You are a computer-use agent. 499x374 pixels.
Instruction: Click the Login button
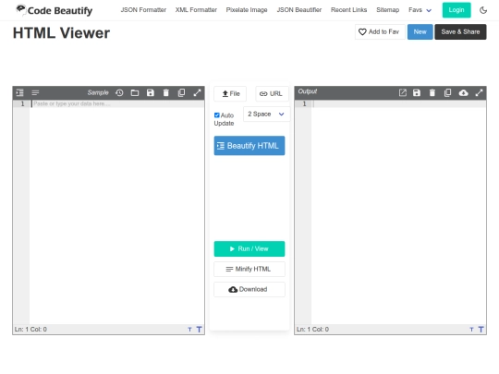pos(456,10)
